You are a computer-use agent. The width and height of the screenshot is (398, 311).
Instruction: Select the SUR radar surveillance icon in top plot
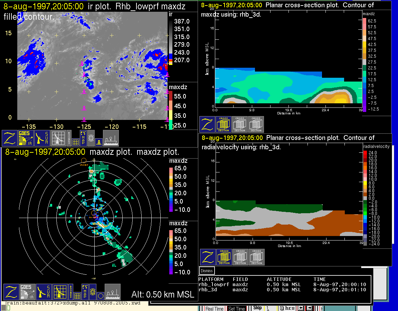tap(42, 138)
